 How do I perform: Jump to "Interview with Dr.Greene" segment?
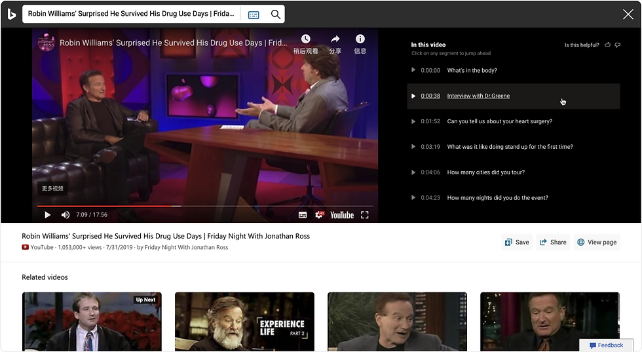click(x=478, y=96)
